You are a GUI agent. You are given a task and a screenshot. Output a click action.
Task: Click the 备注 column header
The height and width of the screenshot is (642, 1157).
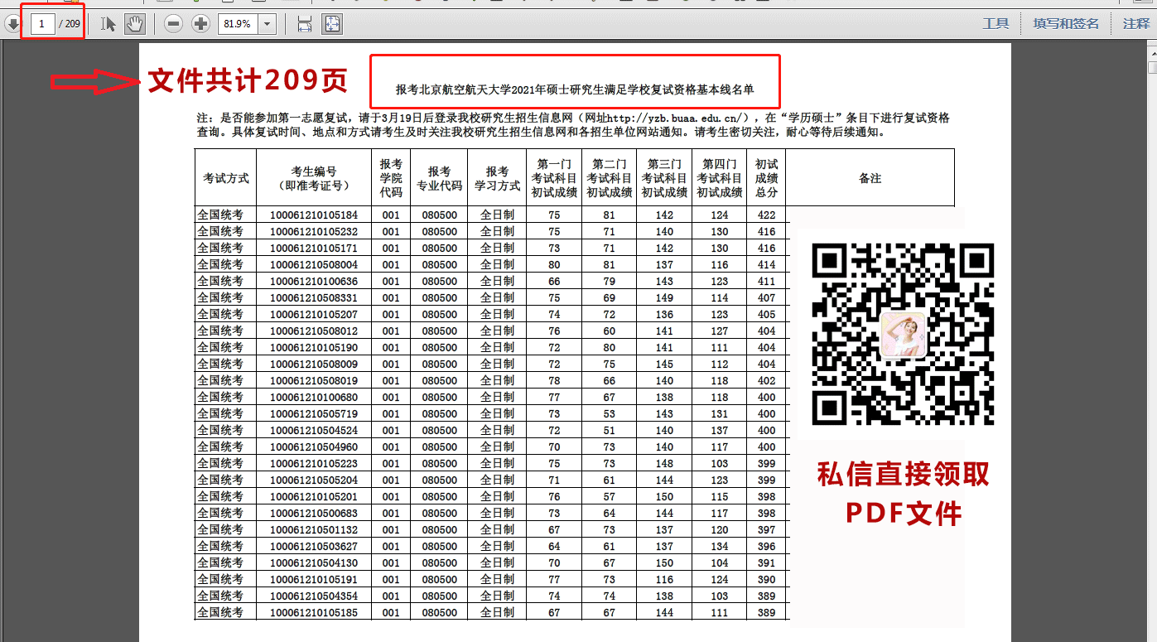click(x=870, y=178)
